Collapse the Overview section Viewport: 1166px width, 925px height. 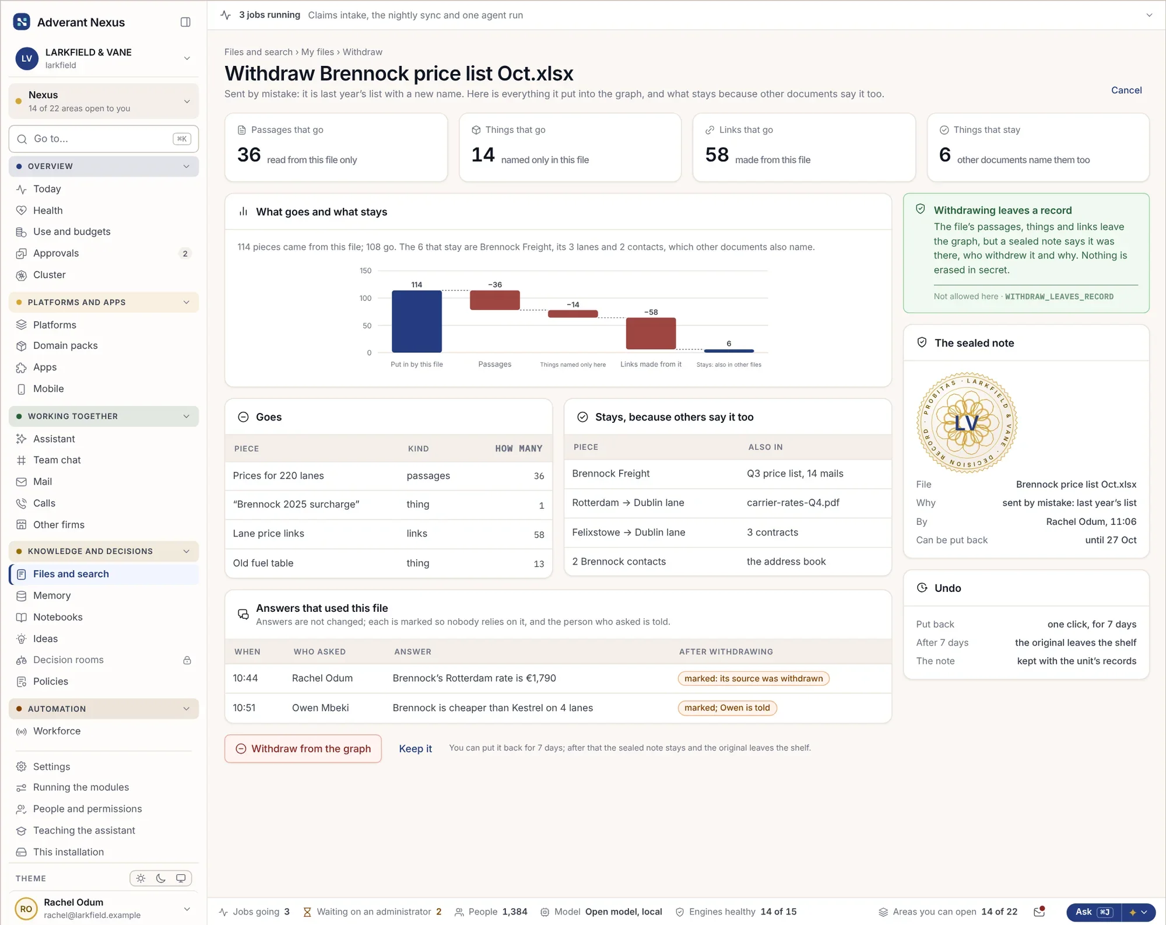tap(104, 166)
